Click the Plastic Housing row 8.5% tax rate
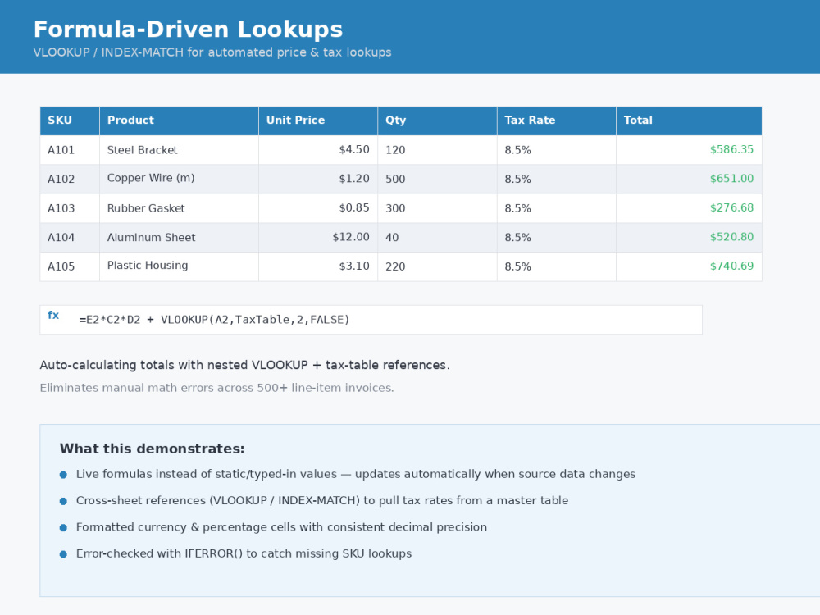Image resolution: width=820 pixels, height=615 pixels. coord(557,266)
